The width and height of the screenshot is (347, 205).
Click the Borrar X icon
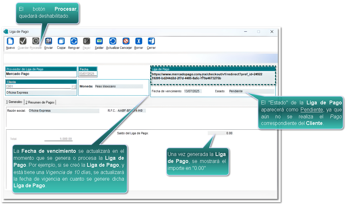click(139, 41)
